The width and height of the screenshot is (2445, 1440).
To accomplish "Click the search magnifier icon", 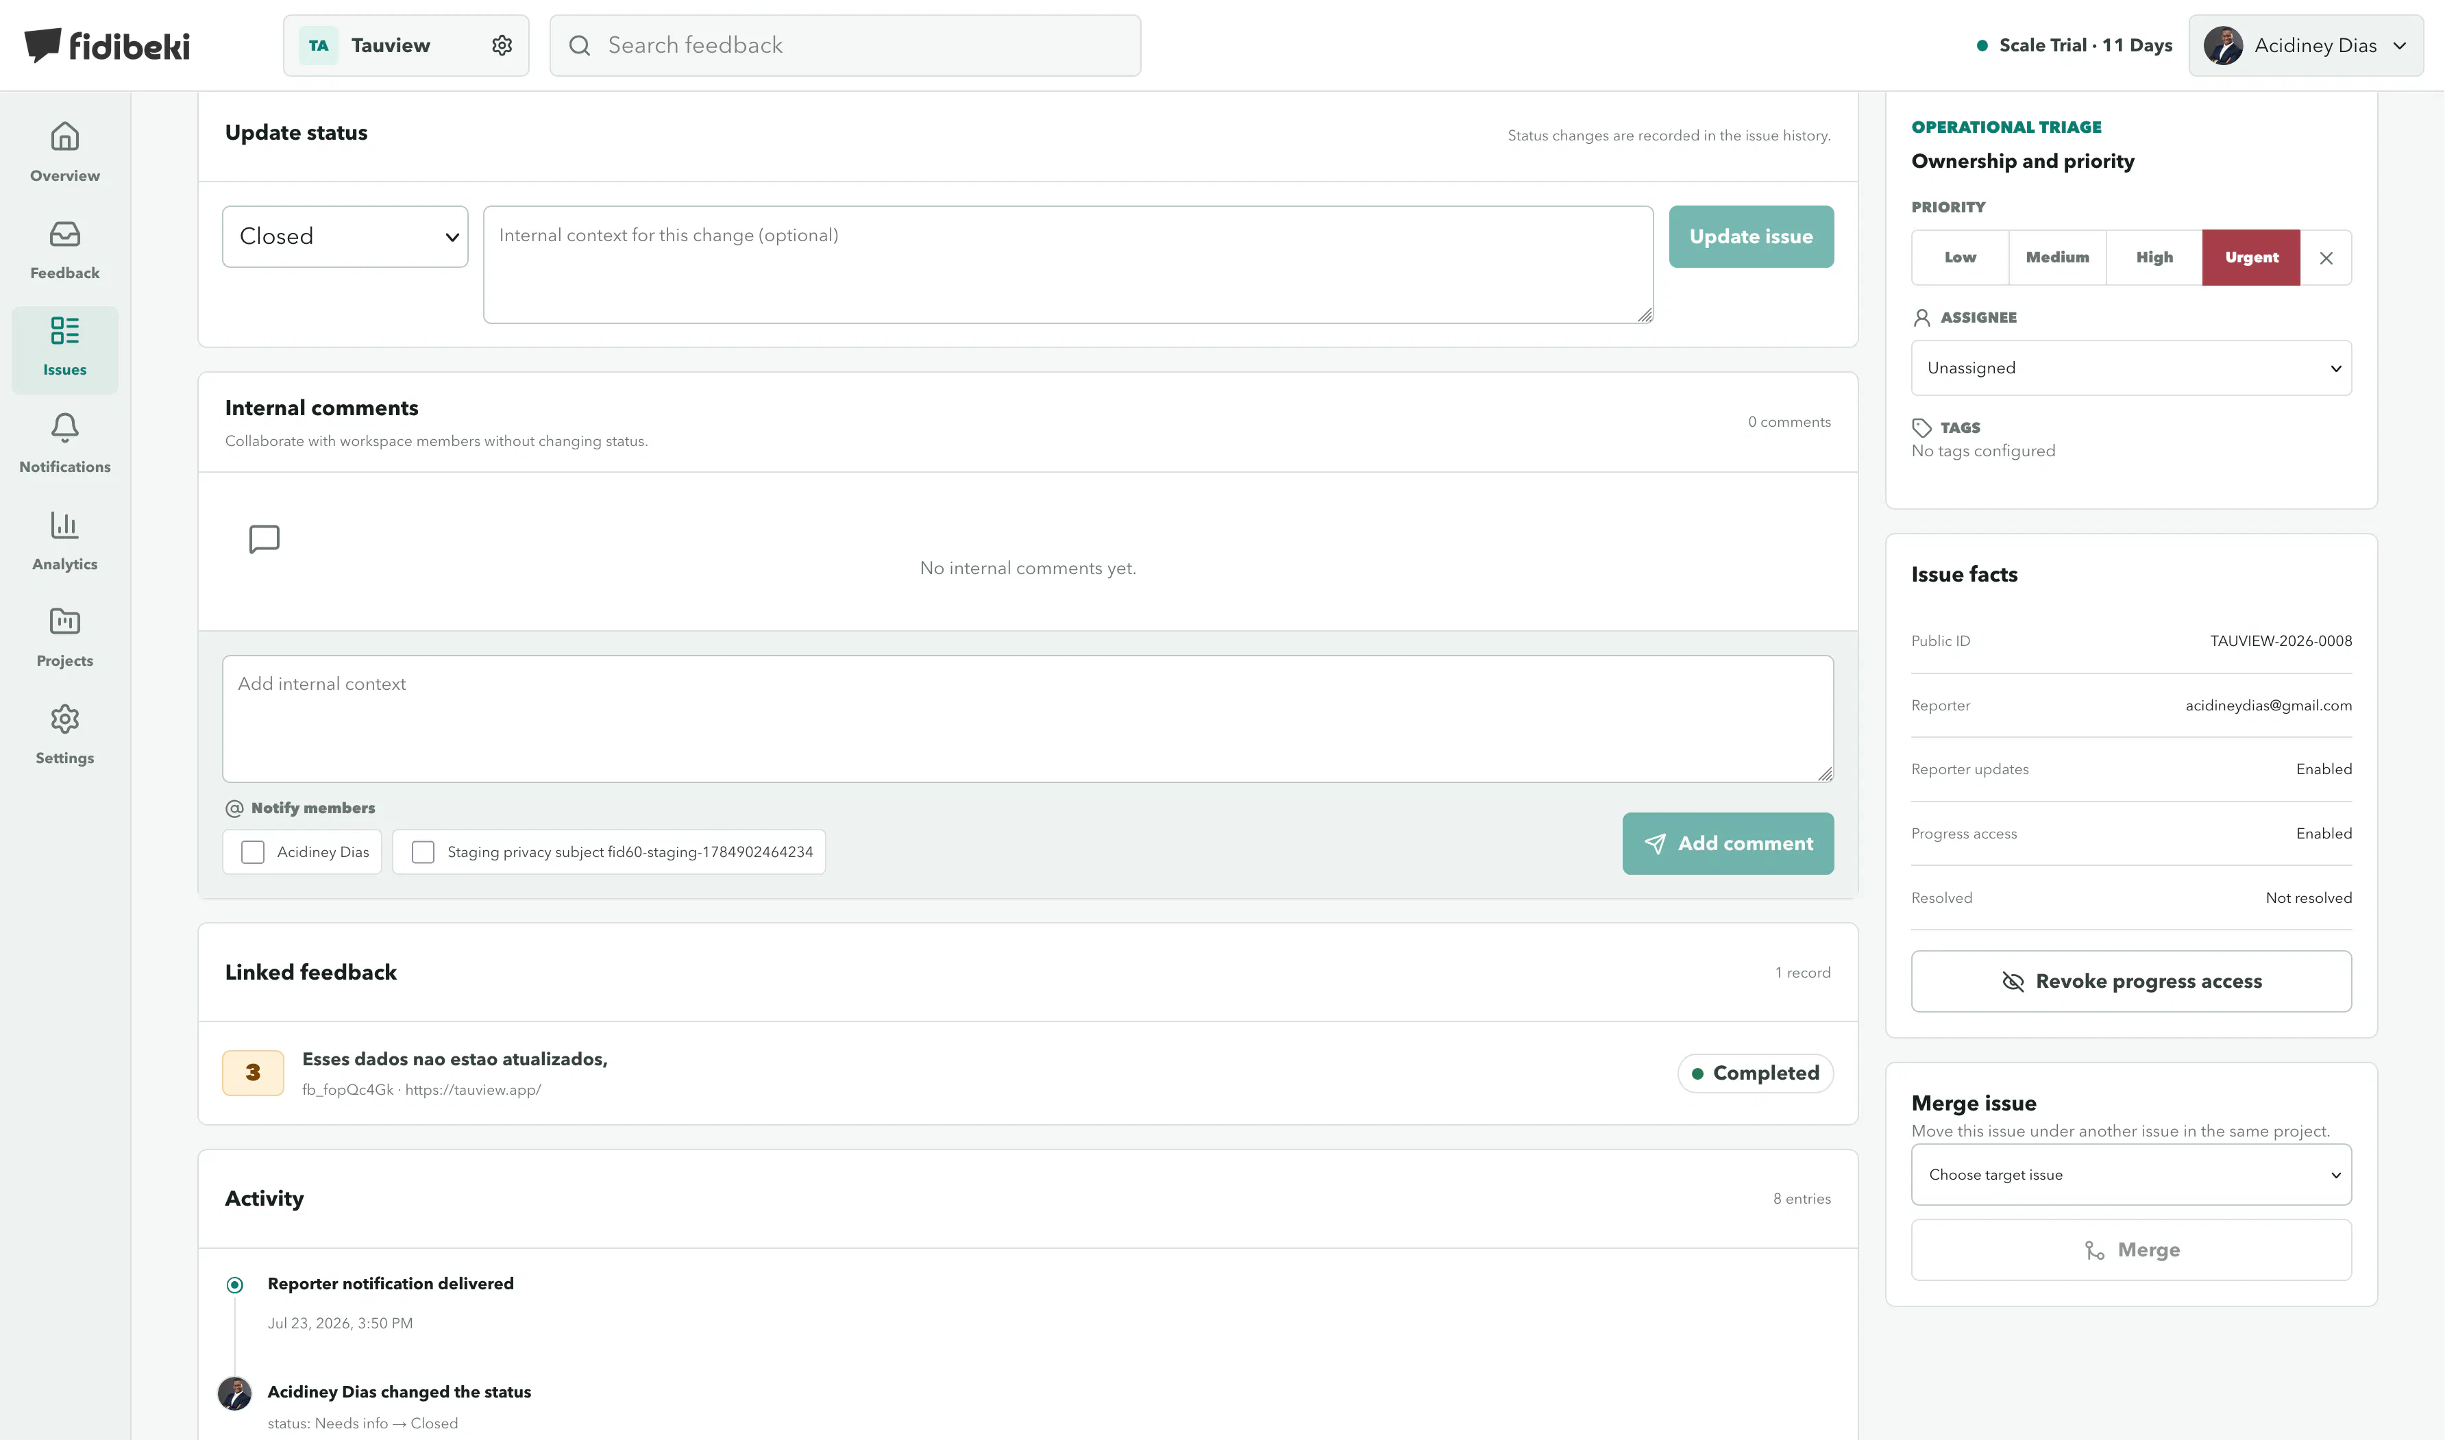I will (580, 46).
